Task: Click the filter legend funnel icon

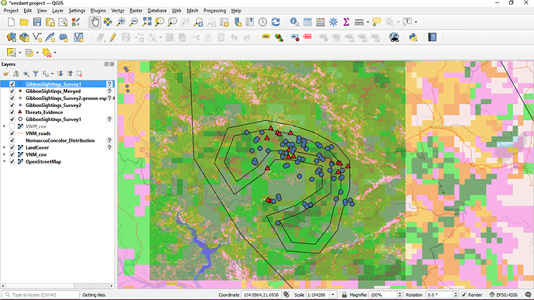Action: pos(36,74)
